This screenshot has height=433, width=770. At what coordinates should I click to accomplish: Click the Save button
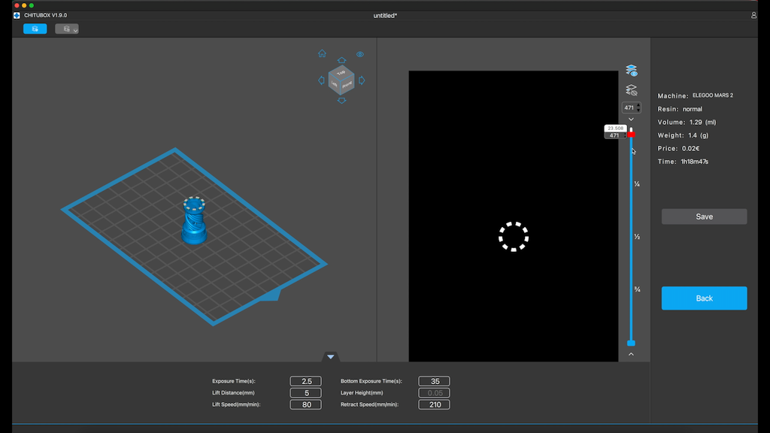[704, 216]
